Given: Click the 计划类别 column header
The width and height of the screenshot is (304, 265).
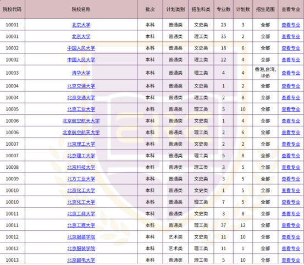Looking at the screenshot, I should pyautogui.click(x=175, y=9).
